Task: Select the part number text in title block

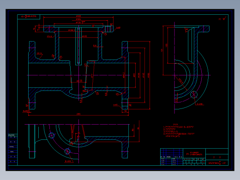Action: pyautogui.click(x=217, y=163)
